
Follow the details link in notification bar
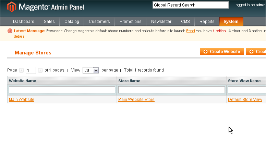coord(19,36)
